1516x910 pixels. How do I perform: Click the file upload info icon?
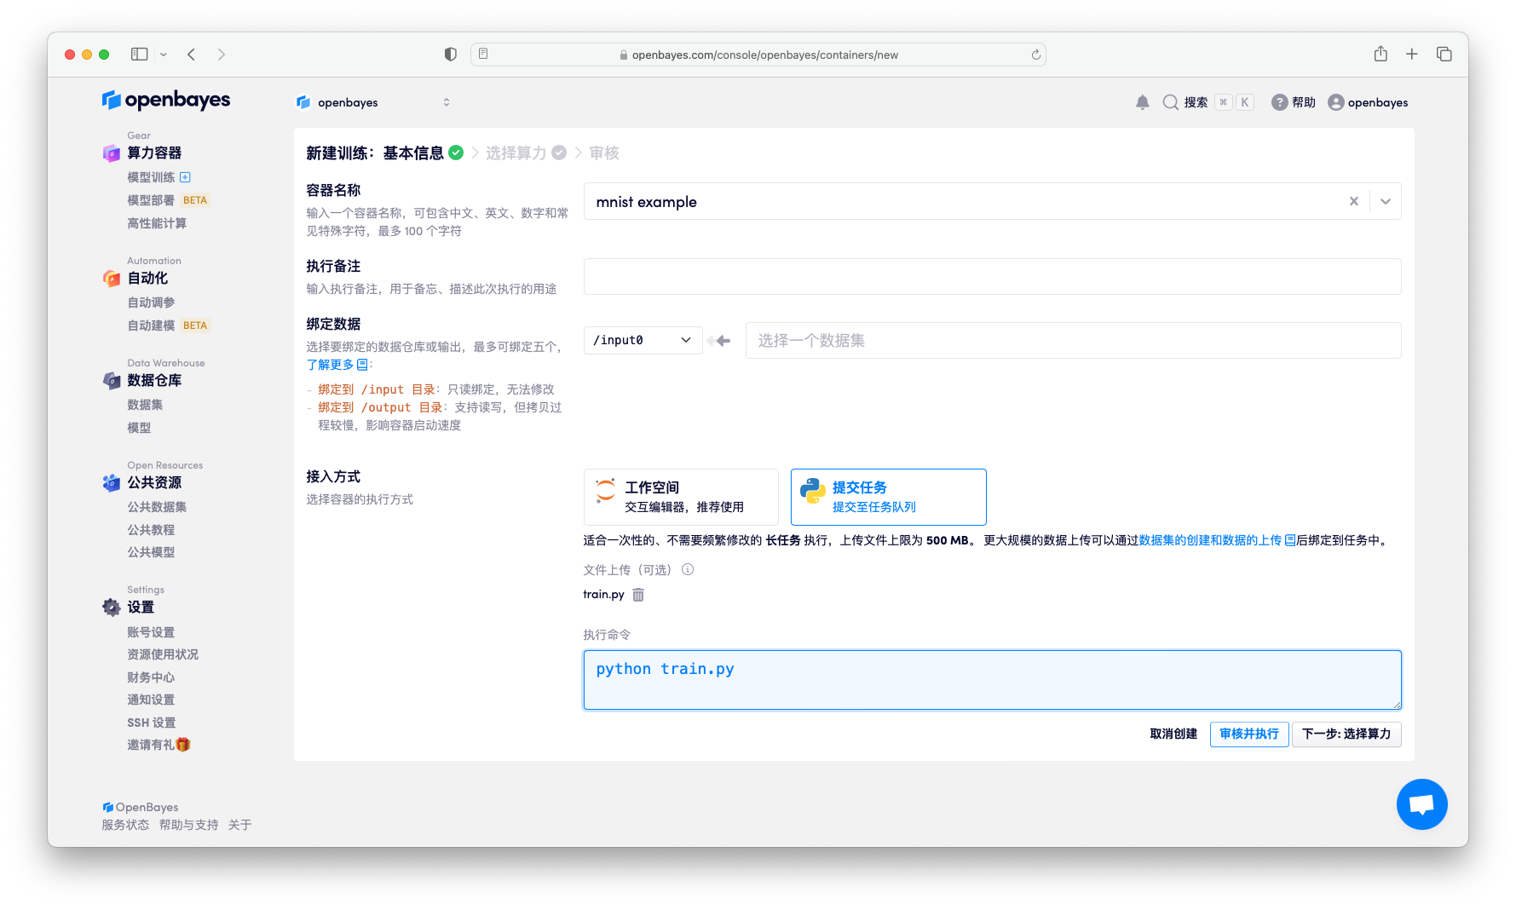tap(688, 569)
